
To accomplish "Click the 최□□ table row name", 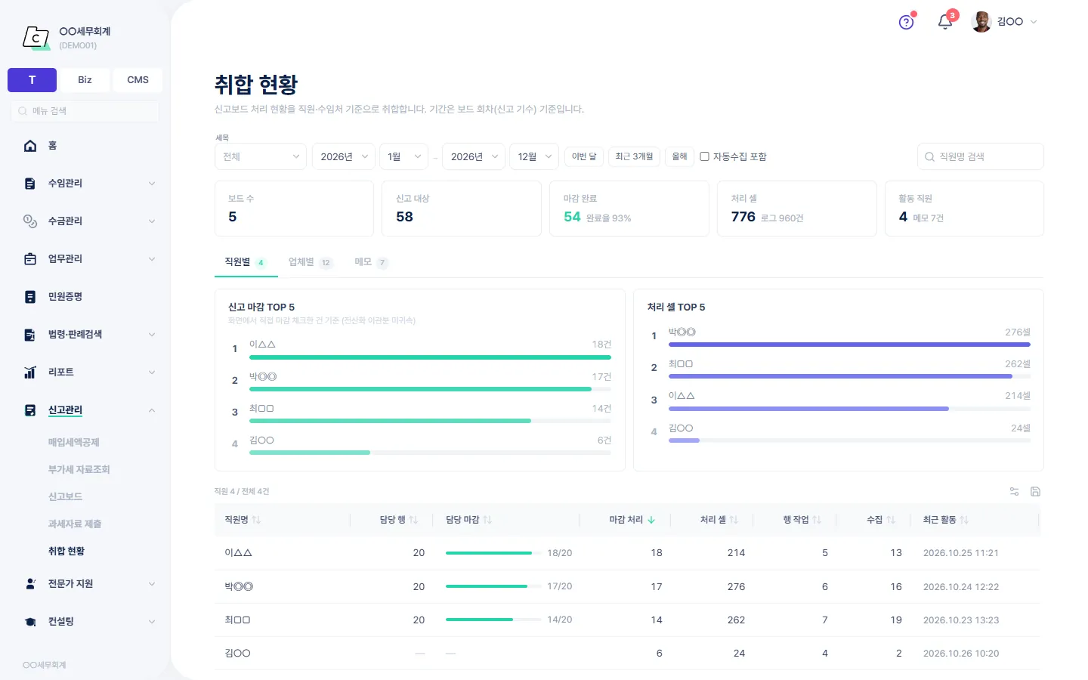I will 237,620.
